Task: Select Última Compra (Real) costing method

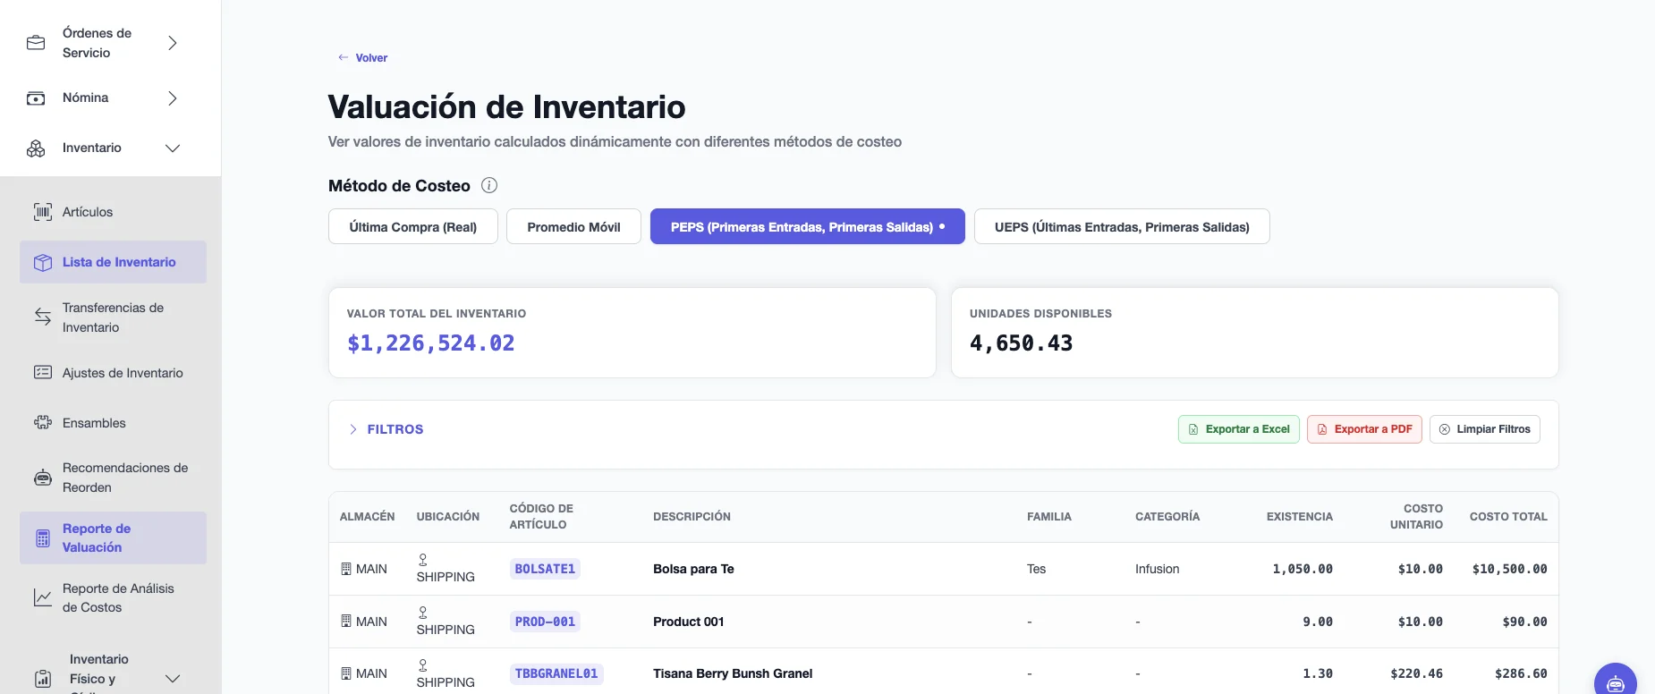Action: click(413, 226)
